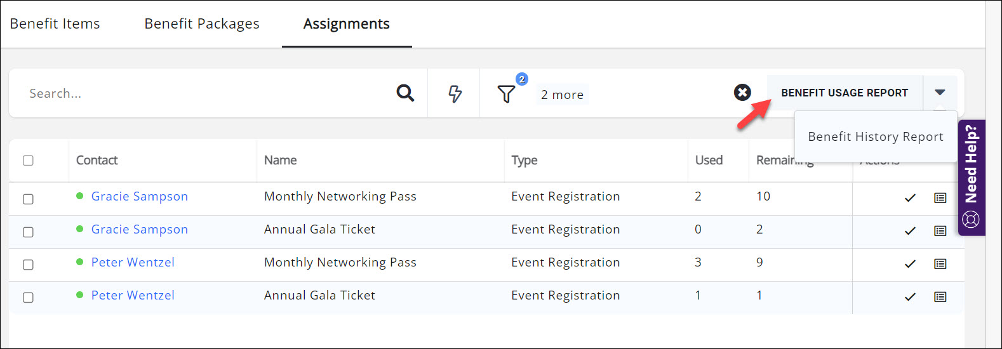
Task: Open list icon for Gracie's Annual Gala Ticket
Action: pos(940,231)
